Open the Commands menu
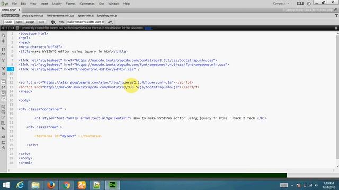The width and height of the screenshot is (339, 190). pyautogui.click(x=87, y=4)
